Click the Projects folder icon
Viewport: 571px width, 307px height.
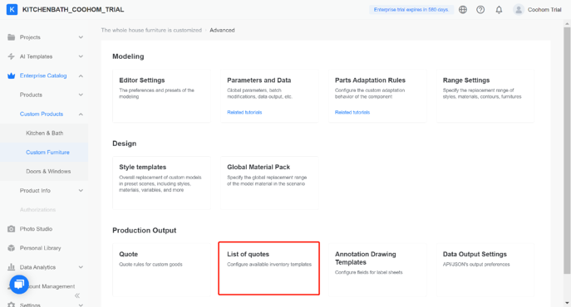[x=12, y=37]
